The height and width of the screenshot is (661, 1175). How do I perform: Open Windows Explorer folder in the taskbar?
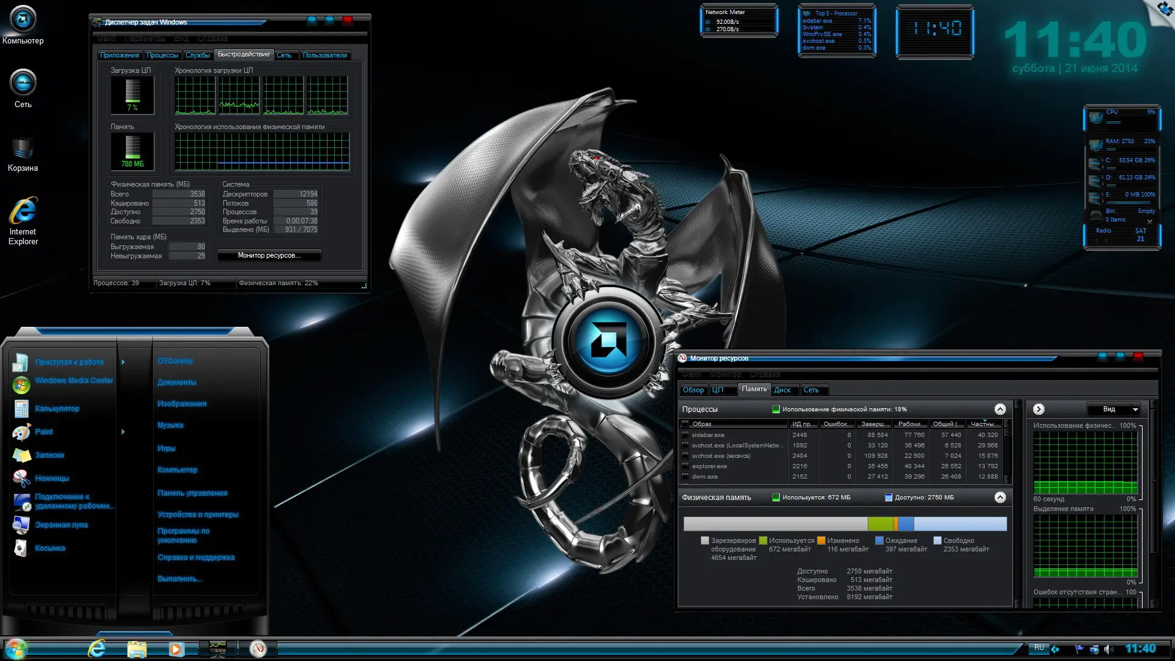tap(136, 649)
